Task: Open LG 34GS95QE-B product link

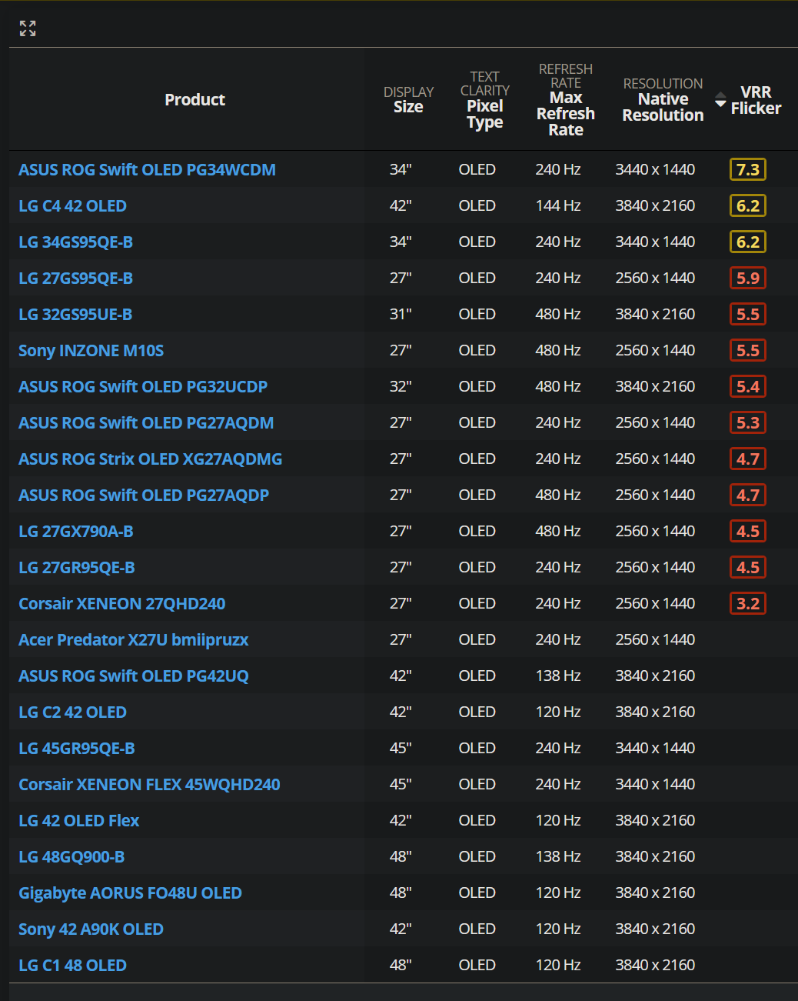Action: point(75,242)
